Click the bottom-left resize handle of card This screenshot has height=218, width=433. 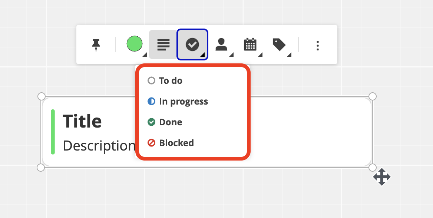coord(41,168)
